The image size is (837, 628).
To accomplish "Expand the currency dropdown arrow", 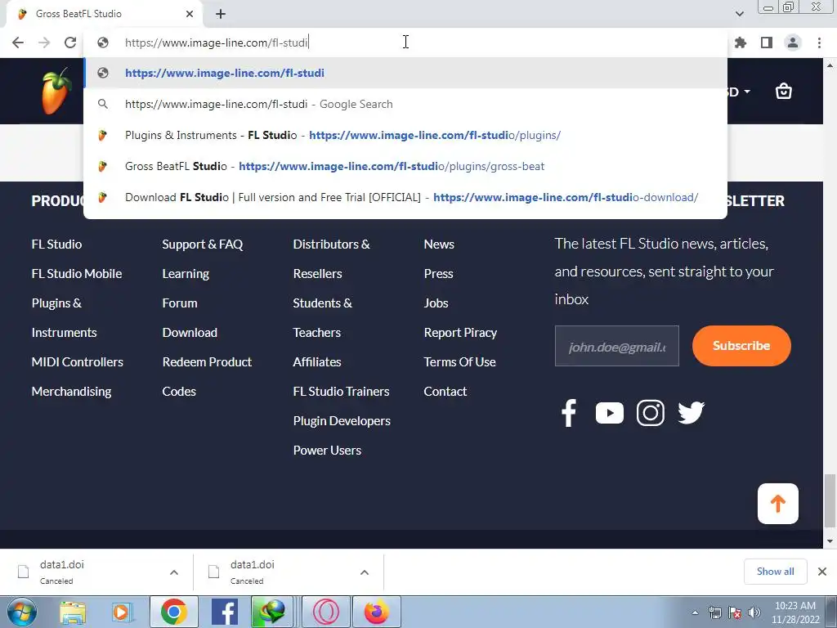I will tap(747, 92).
